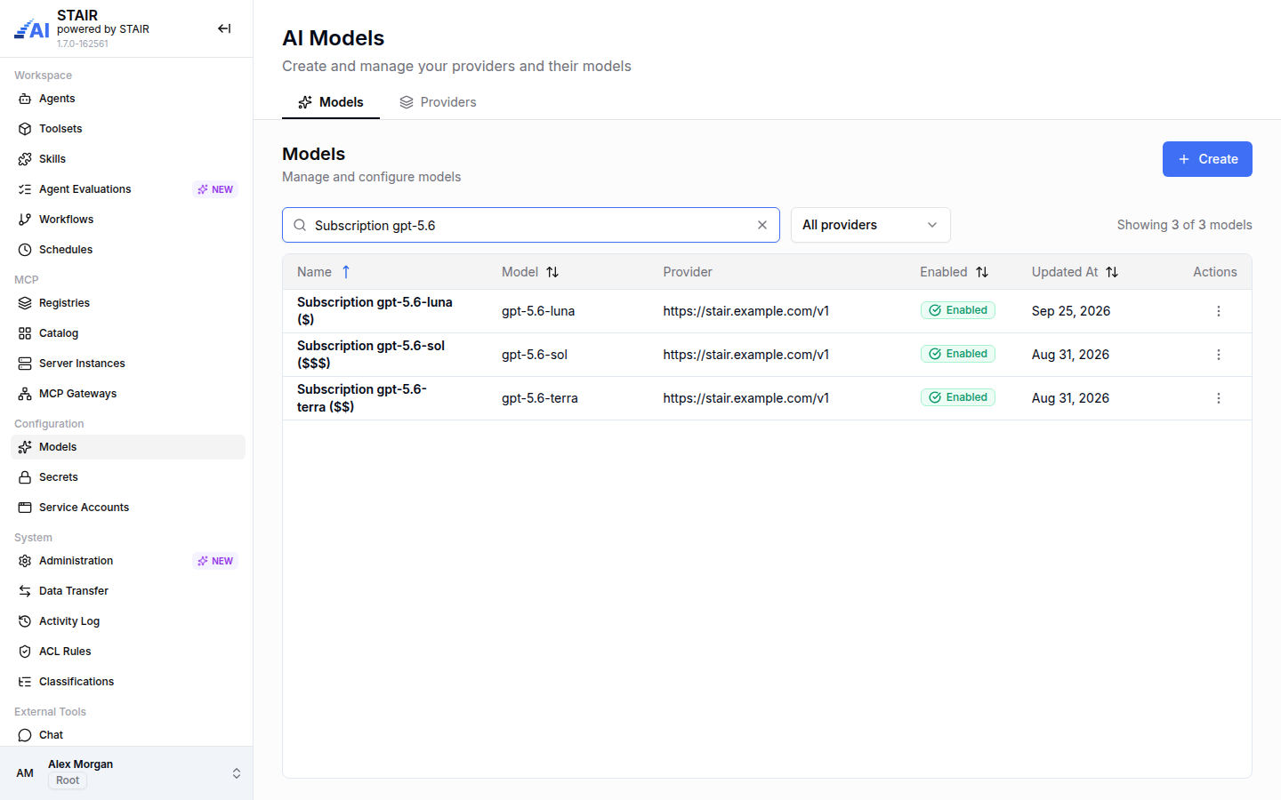Open Secrets configuration
1281x800 pixels.
point(128,477)
